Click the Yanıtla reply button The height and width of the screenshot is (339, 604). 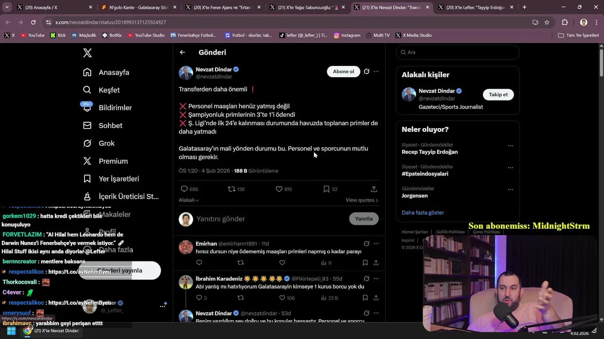(364, 219)
